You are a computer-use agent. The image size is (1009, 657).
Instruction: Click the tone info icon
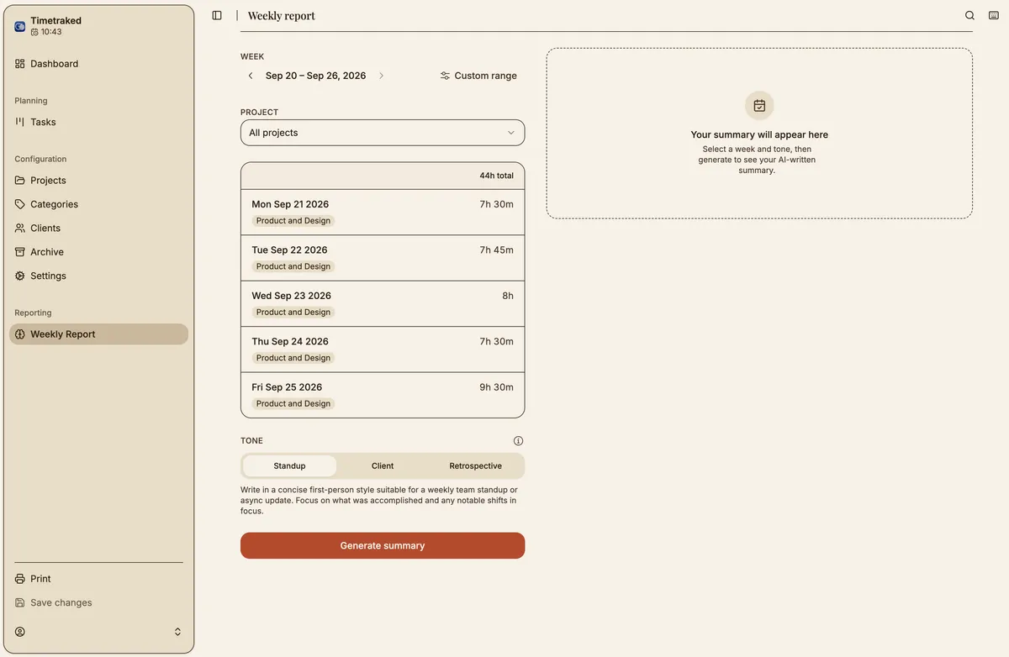click(x=518, y=441)
